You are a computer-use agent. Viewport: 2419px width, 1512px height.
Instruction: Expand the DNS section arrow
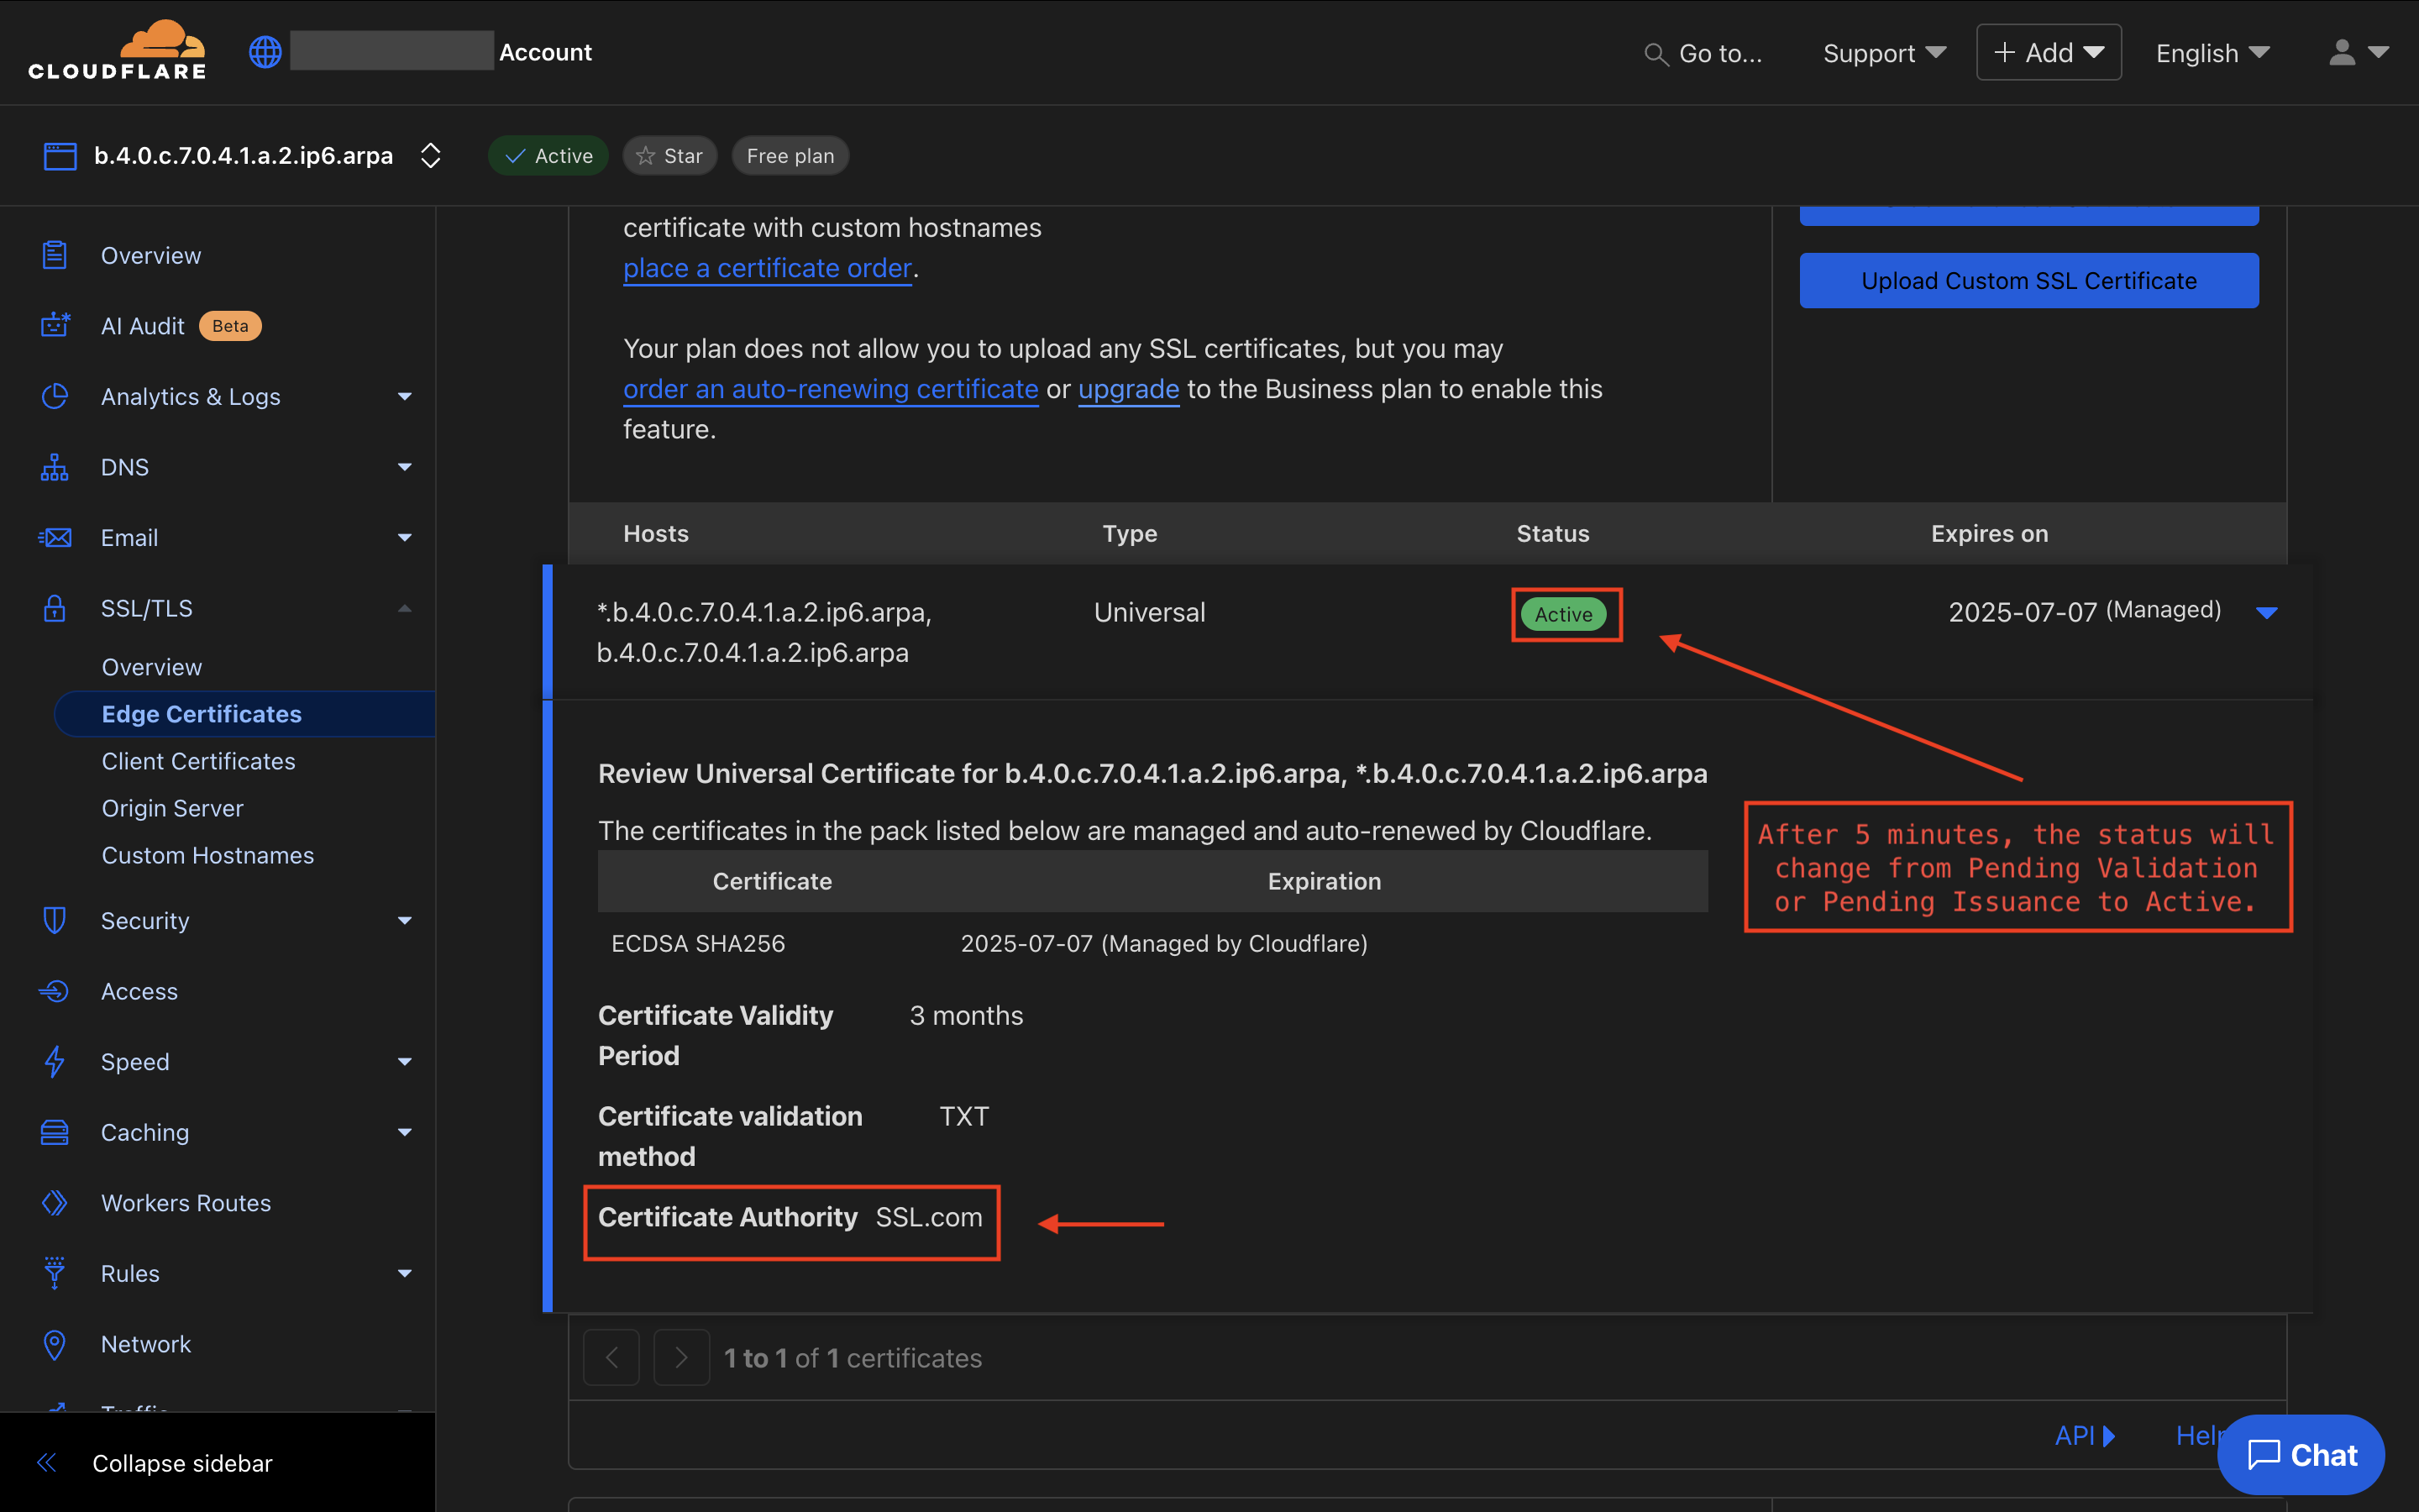[x=405, y=467]
